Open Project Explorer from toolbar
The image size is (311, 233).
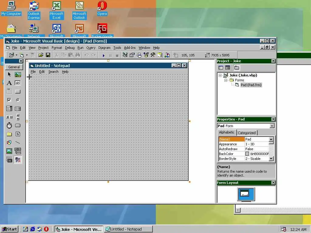pos(125,55)
